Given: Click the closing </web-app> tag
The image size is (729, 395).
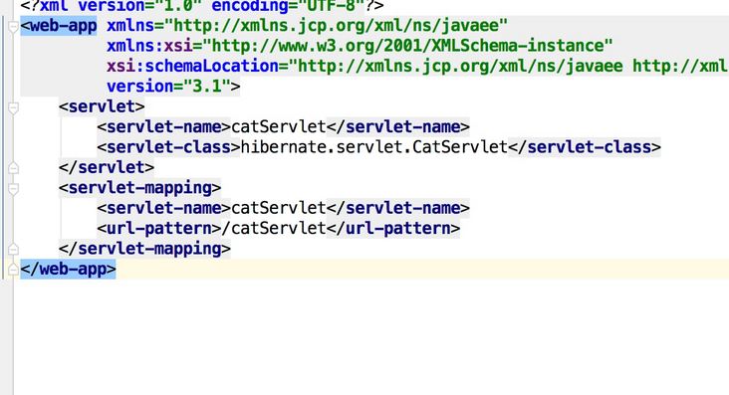Looking at the screenshot, I should tap(68, 269).
